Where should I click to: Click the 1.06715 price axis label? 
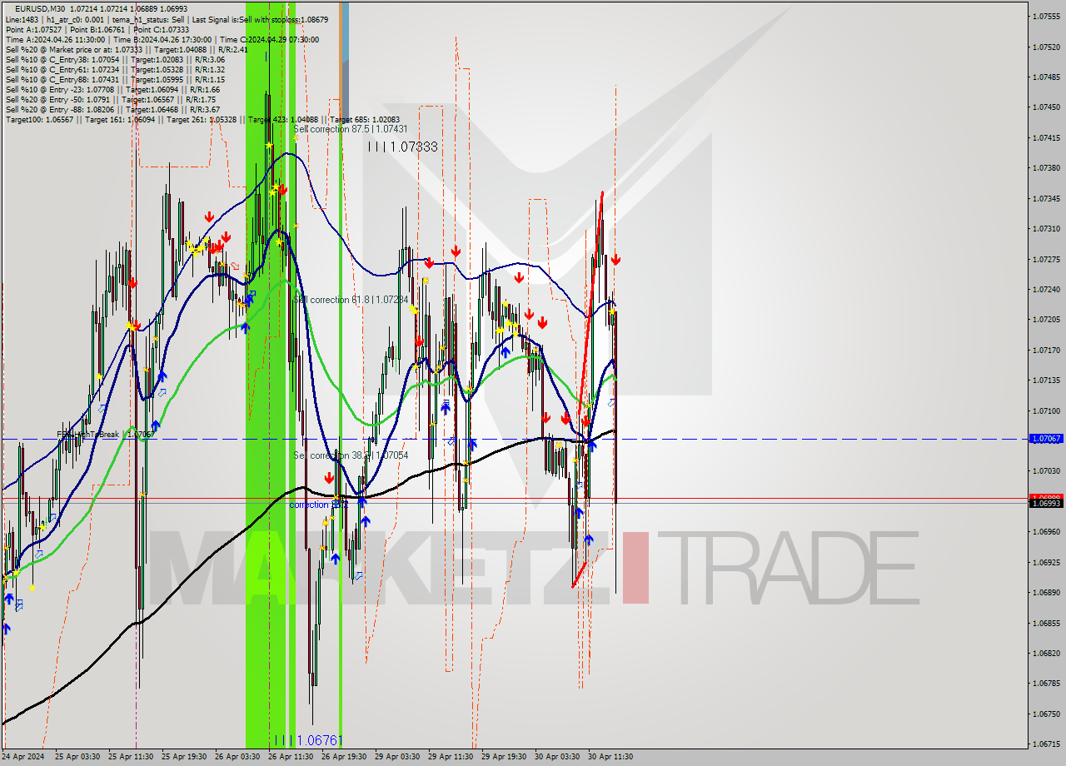1046,744
